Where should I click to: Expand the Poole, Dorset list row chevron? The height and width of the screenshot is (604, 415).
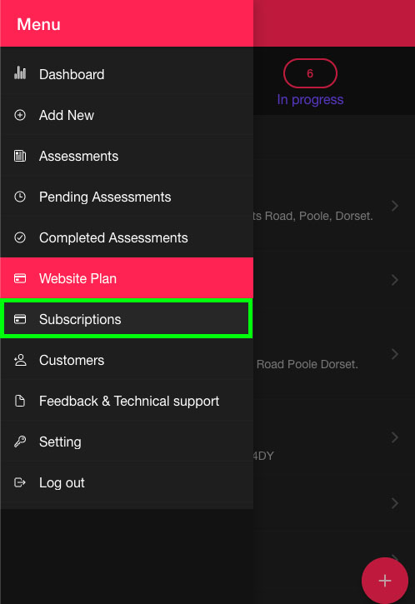394,206
